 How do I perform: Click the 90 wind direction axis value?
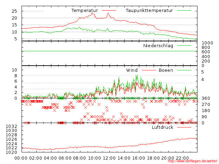(204, 117)
